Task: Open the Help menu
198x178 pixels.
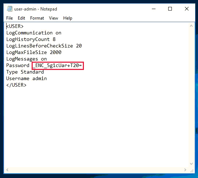Action: click(68, 18)
